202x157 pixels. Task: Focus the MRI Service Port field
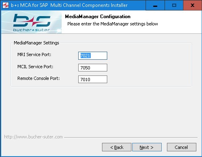tap(93, 56)
